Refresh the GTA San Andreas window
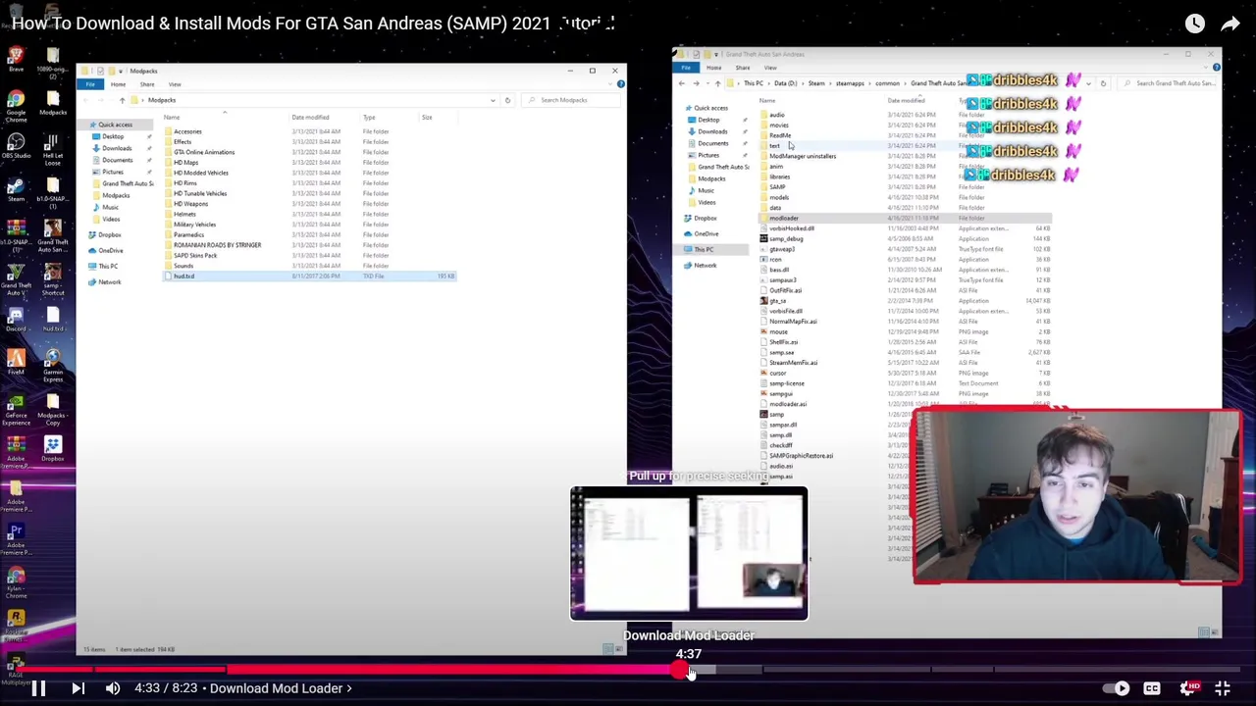This screenshot has width=1256, height=706. click(1102, 83)
